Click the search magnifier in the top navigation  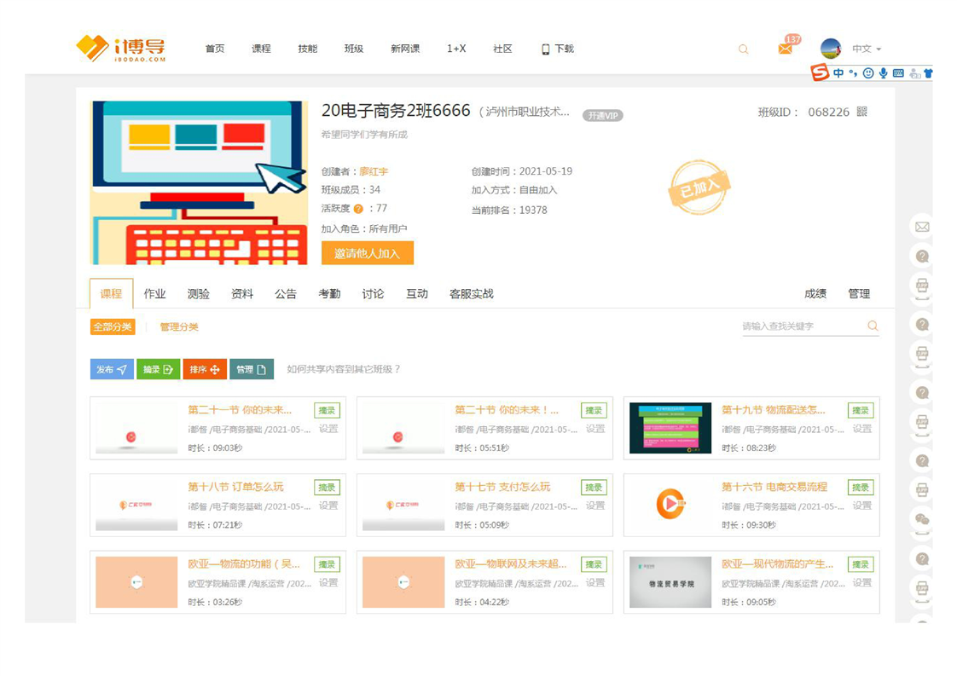743,49
